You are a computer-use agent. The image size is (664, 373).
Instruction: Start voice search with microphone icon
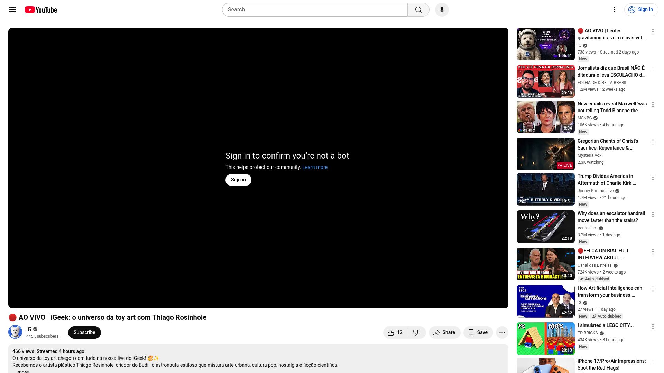[442, 10]
